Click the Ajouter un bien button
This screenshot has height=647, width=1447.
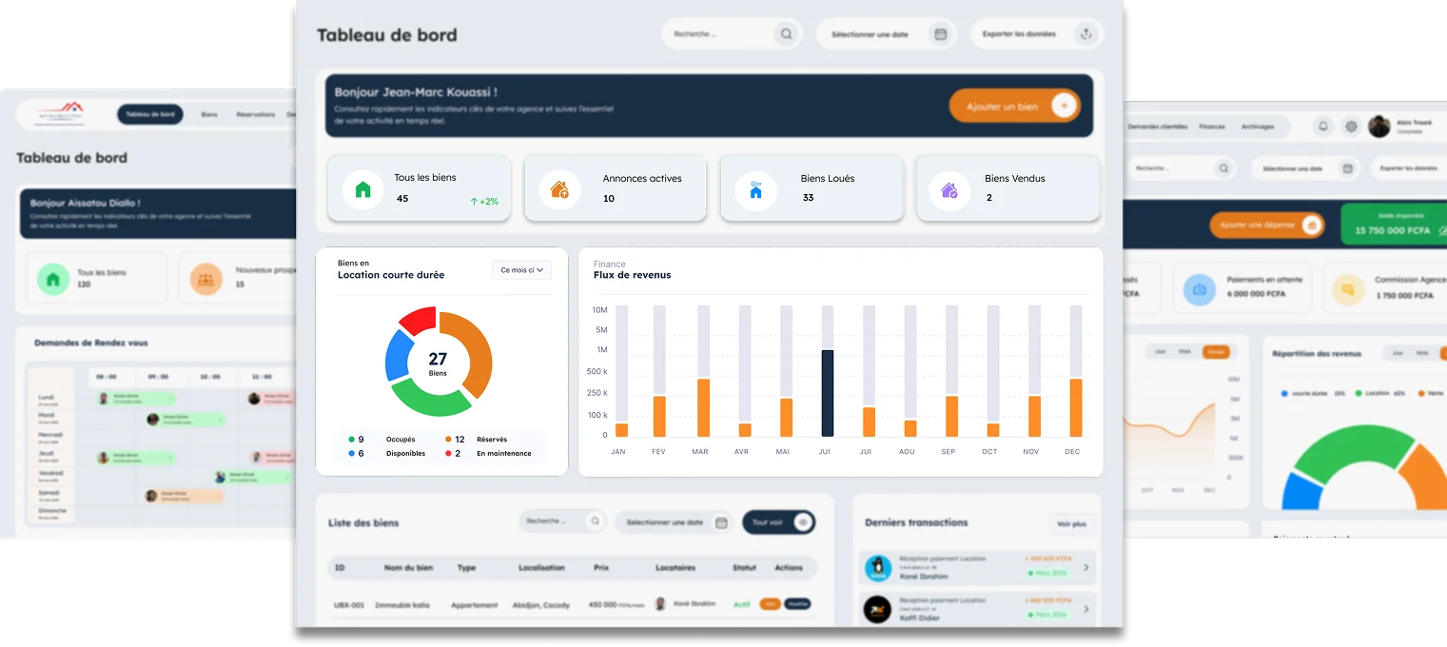pyautogui.click(x=1014, y=107)
